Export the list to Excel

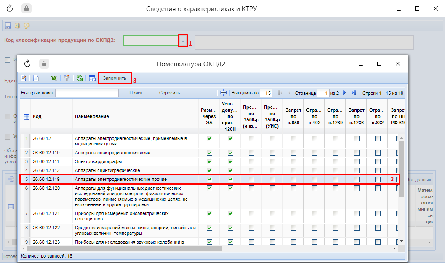[x=54, y=78]
